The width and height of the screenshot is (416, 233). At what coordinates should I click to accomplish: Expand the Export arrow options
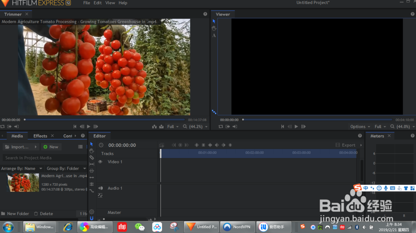point(361,145)
